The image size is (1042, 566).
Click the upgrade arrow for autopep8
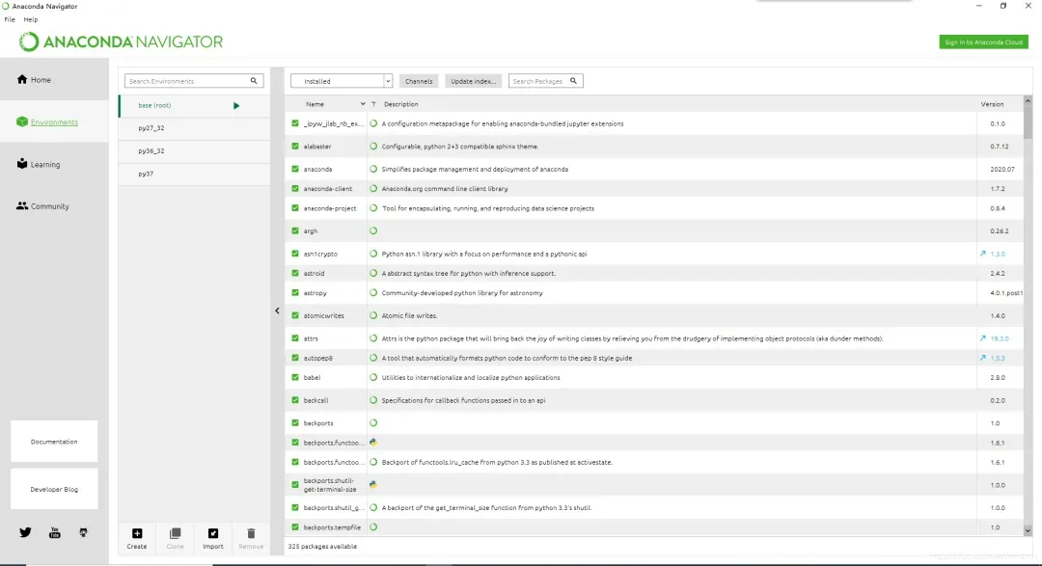(x=983, y=358)
